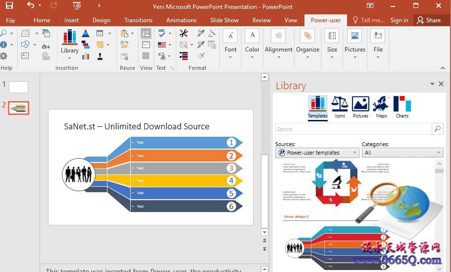The width and height of the screenshot is (451, 272).
Task: Open the Library pane options arrow
Action: [x=432, y=84]
